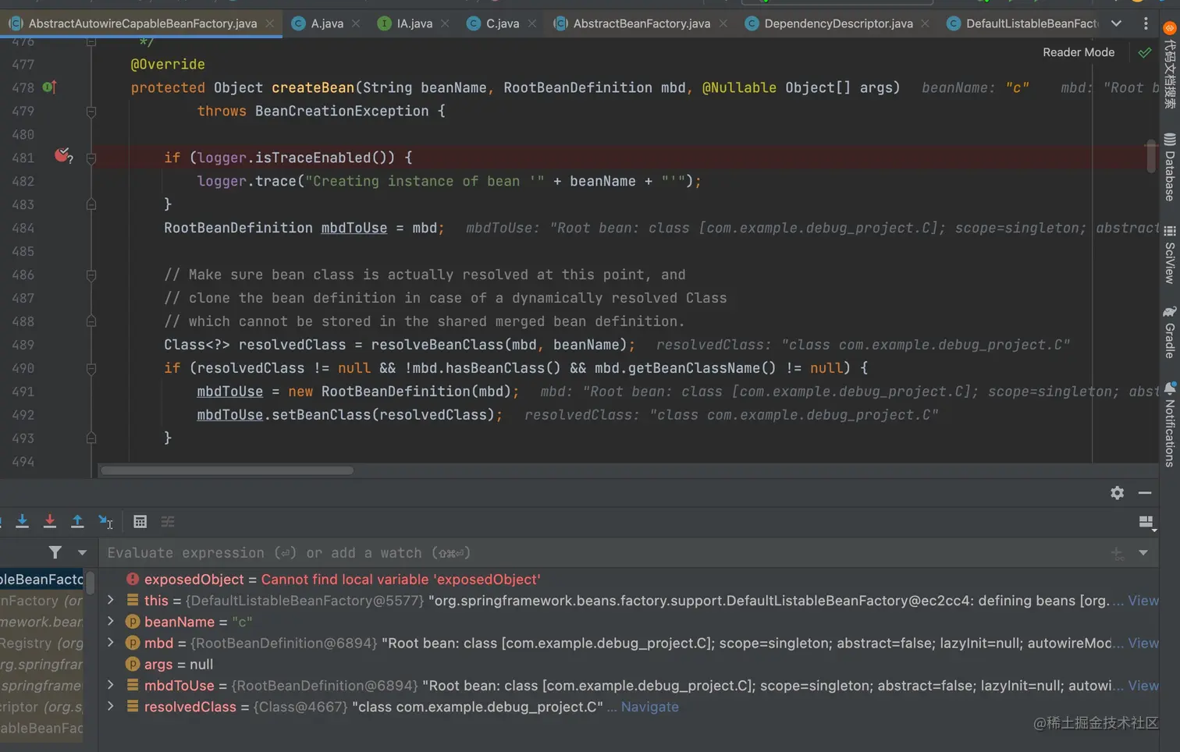
Task: Collapse the if block fold at line 490
Action: (x=91, y=369)
